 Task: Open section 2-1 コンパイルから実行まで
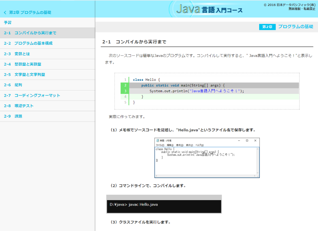click(x=47, y=33)
